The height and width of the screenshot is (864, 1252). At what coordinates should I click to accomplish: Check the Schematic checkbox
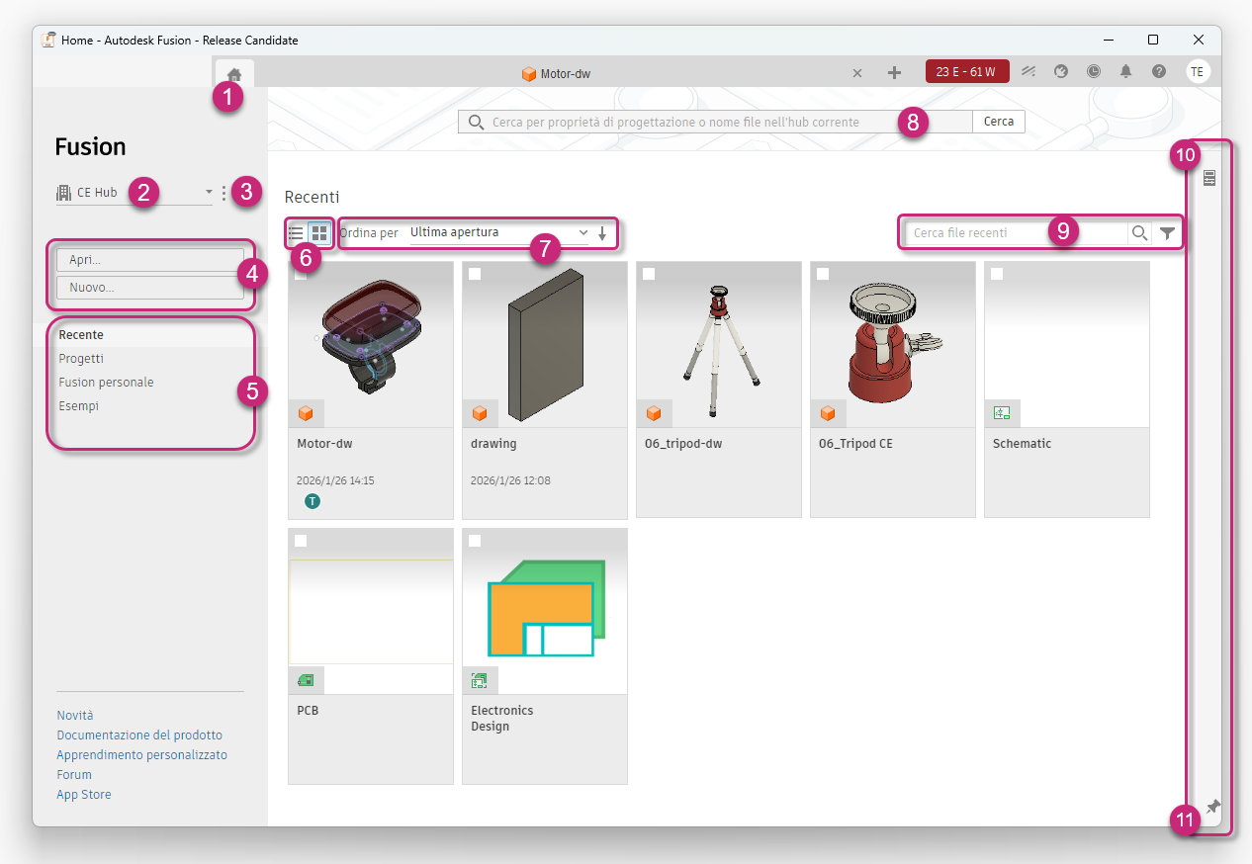point(997,274)
